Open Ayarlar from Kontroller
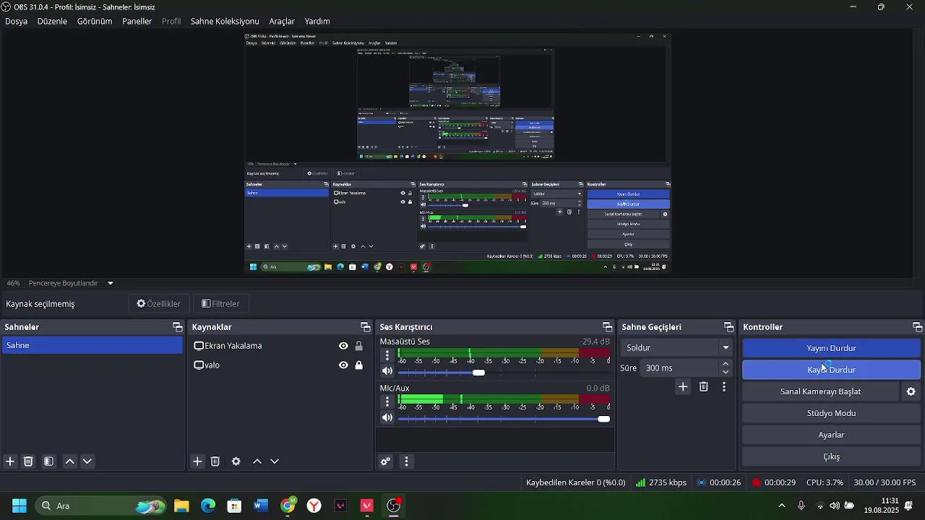The width and height of the screenshot is (925, 520). pyautogui.click(x=832, y=435)
